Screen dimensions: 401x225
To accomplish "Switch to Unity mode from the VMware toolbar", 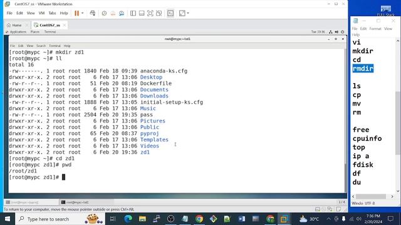I will [x=159, y=13].
